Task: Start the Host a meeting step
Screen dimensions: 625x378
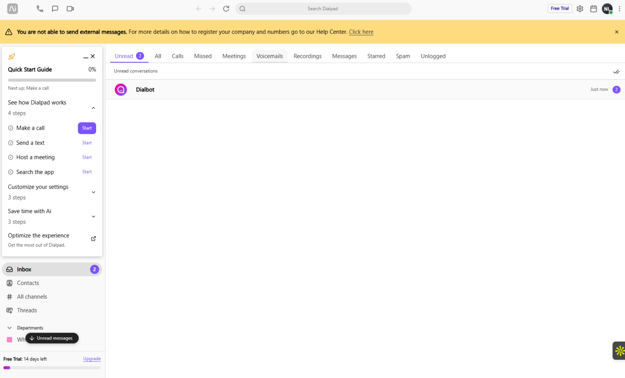Action: click(x=87, y=157)
